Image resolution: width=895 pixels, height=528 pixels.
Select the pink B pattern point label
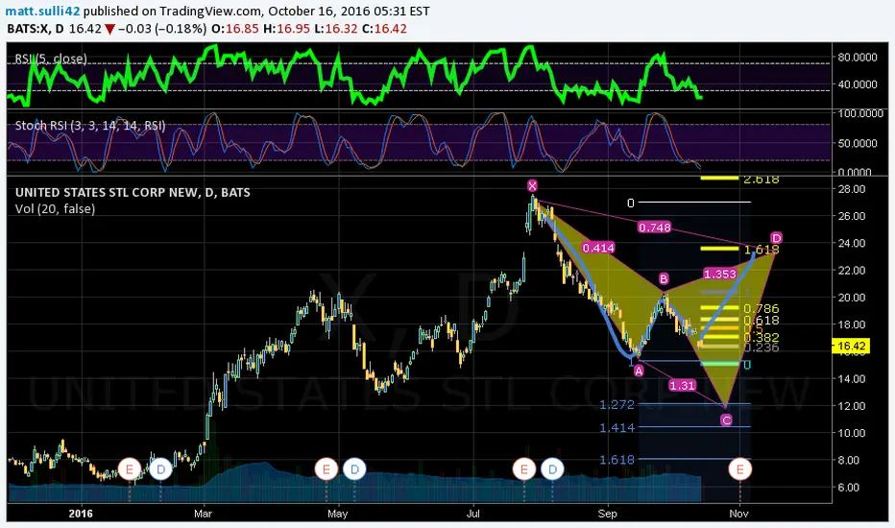point(664,278)
